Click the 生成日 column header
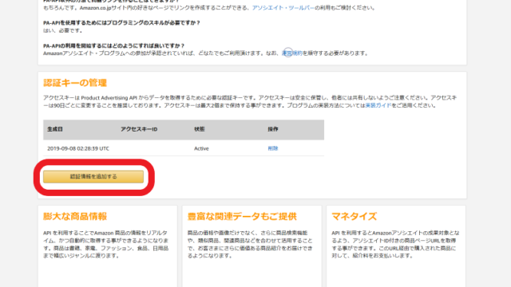 point(55,129)
